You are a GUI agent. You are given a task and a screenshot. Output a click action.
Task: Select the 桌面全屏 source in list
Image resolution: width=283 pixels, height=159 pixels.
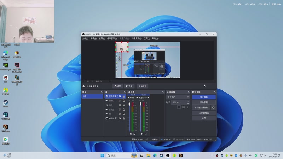[112, 118]
